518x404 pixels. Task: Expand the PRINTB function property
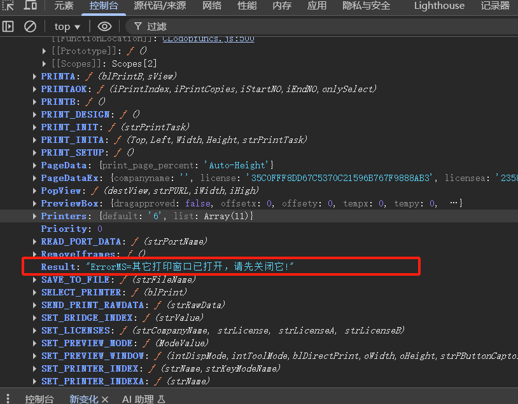(x=35, y=102)
